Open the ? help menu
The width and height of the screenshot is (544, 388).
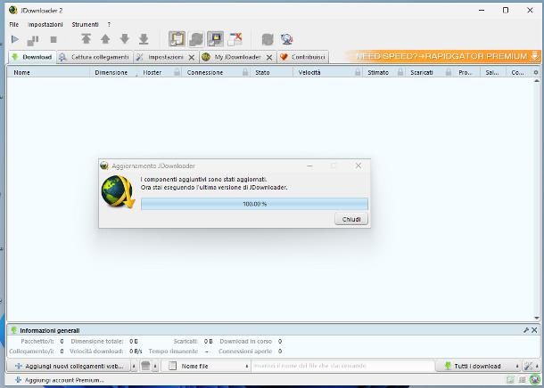point(109,25)
